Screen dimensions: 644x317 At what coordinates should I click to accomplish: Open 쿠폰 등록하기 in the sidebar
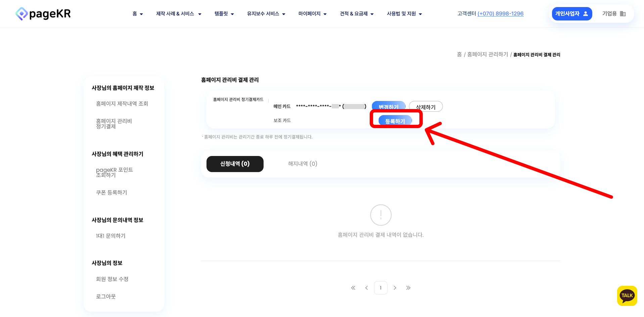click(111, 193)
